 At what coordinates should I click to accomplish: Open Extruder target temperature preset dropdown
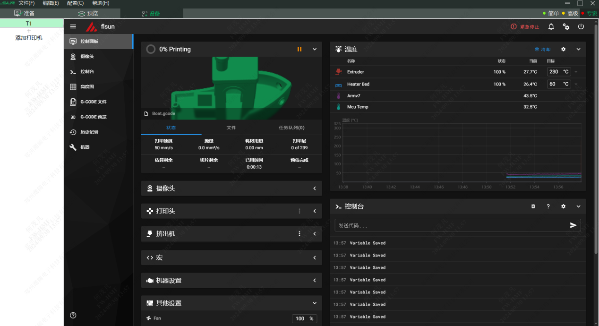click(x=576, y=72)
